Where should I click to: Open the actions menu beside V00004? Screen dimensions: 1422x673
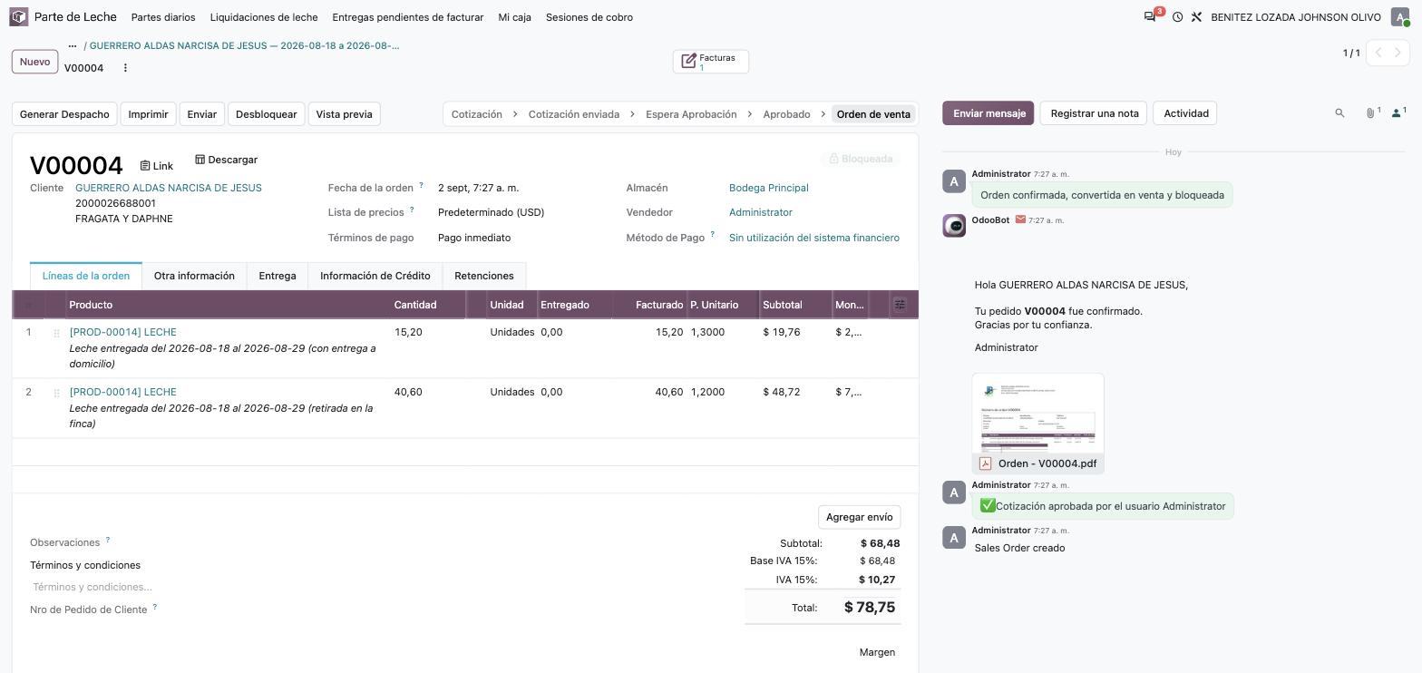(125, 68)
